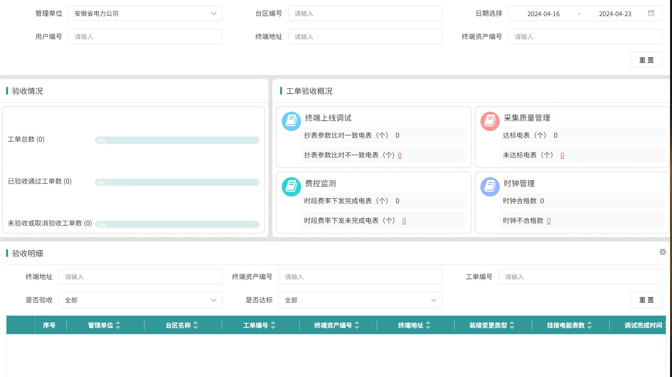Click the 验收明细 终端资产编号 input
672x377 pixels.
click(x=360, y=277)
